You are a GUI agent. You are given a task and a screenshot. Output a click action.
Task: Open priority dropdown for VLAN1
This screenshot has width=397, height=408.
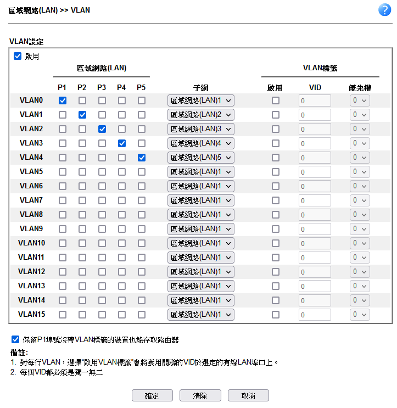tap(360, 115)
